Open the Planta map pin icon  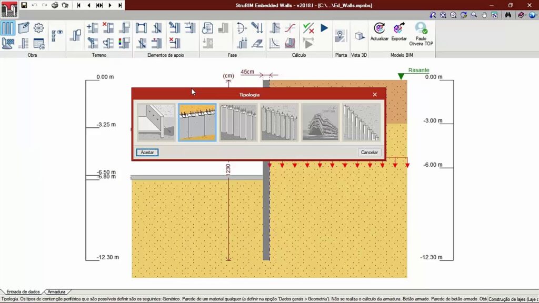341,36
